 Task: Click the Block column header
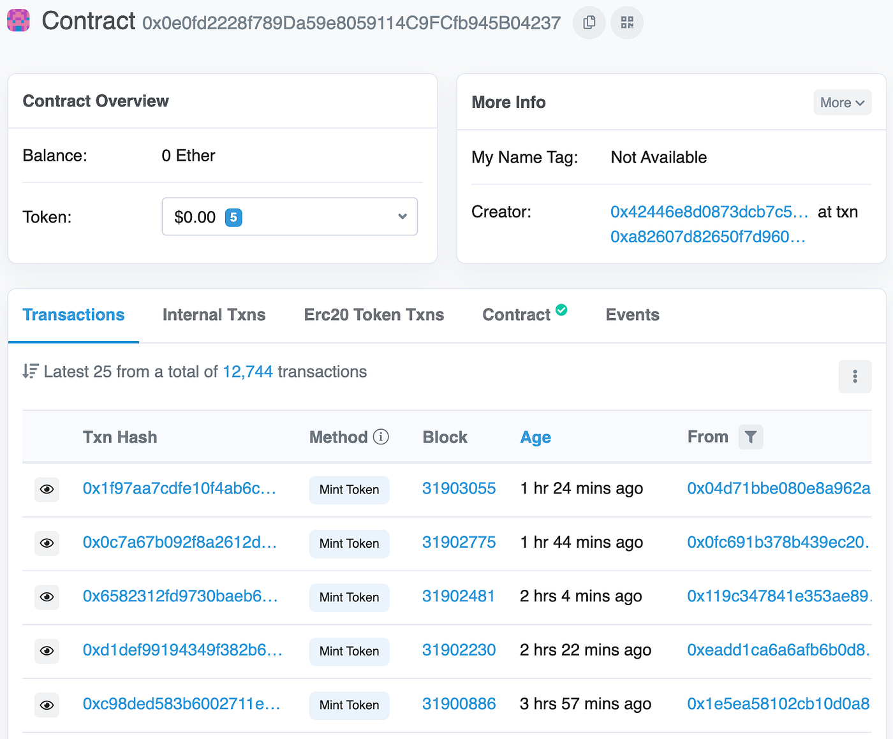[x=445, y=437]
